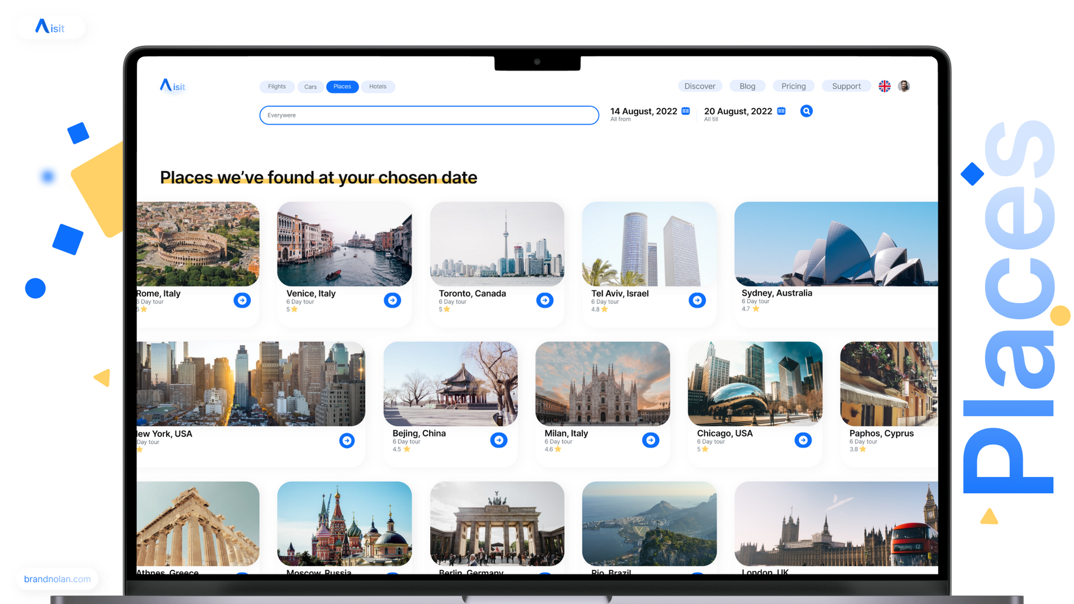The width and height of the screenshot is (1074, 604).
Task: Open the Paphos street photo
Action: coord(889,384)
